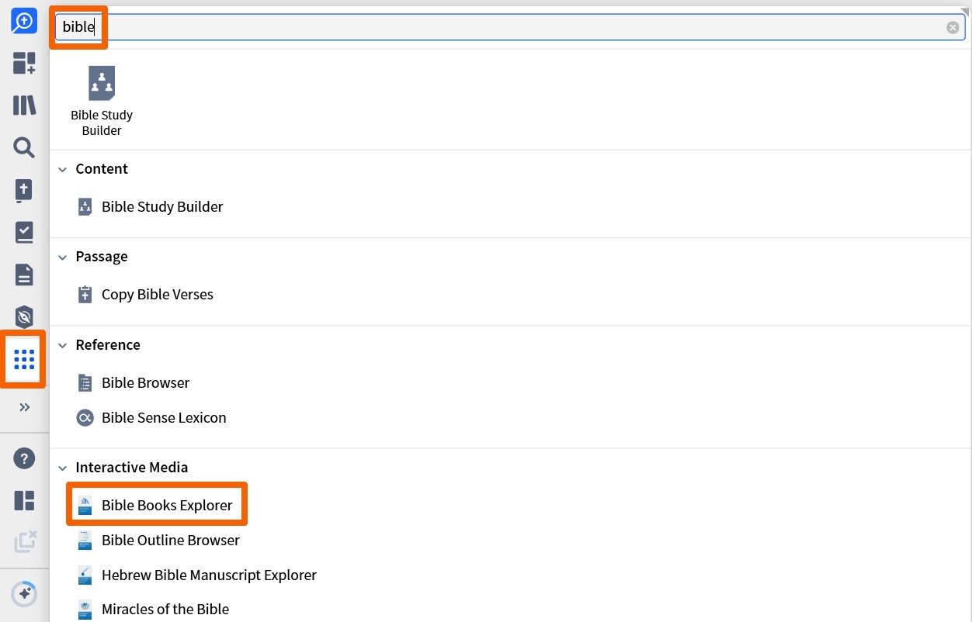Collapse the Interactive Media section

(x=63, y=468)
